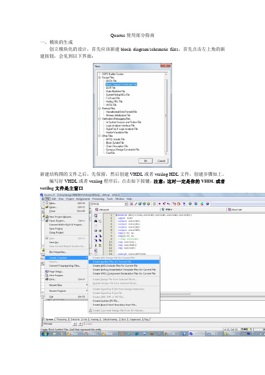Click Create Symbol Files for Current File
The height and width of the screenshot is (375, 265).
click(124, 262)
